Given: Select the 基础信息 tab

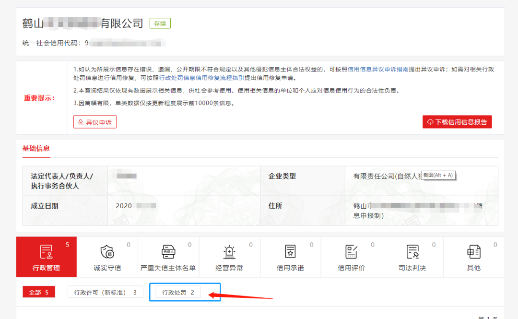Looking at the screenshot, I should [x=36, y=148].
